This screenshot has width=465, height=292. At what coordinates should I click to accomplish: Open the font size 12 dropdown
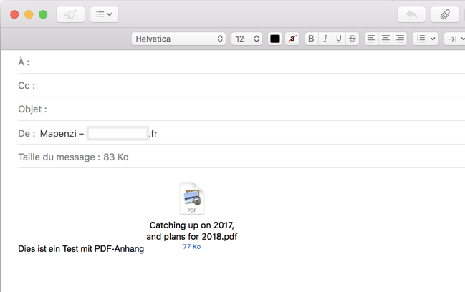pyautogui.click(x=247, y=39)
